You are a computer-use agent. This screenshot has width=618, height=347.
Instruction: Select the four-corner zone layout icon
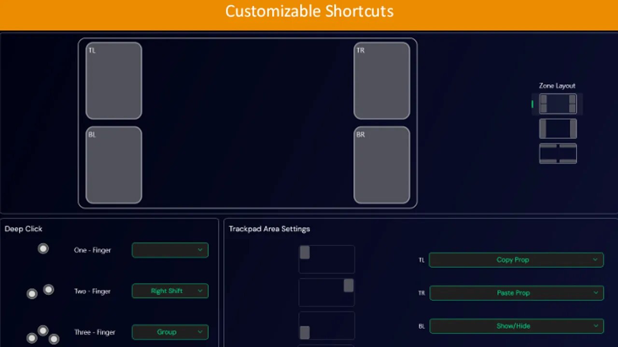(558, 104)
